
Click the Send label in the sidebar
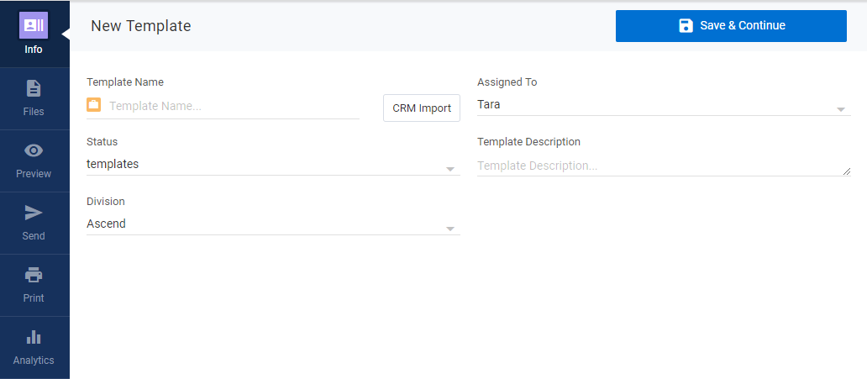pos(34,235)
